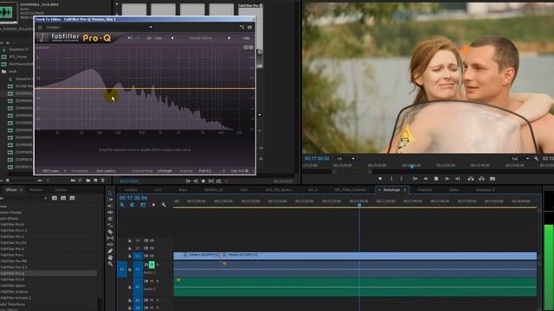Click Default Setting preset name in Pro-Q
Image resolution: width=554 pixels, height=311 pixels.
(201, 38)
